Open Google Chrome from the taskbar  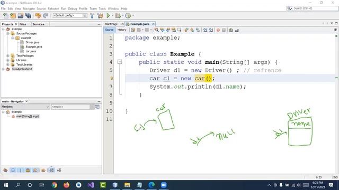tap(54, 185)
